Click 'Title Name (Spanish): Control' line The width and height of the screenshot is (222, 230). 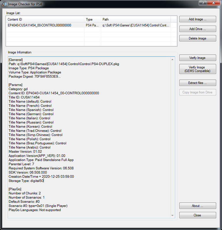click(x=31, y=110)
